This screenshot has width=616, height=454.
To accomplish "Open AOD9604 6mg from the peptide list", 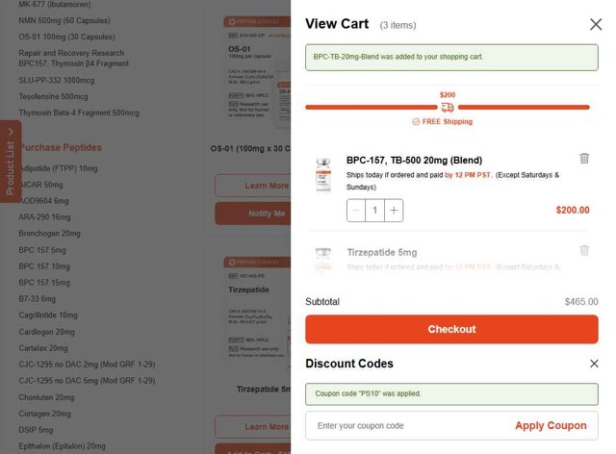I will click(44, 201).
